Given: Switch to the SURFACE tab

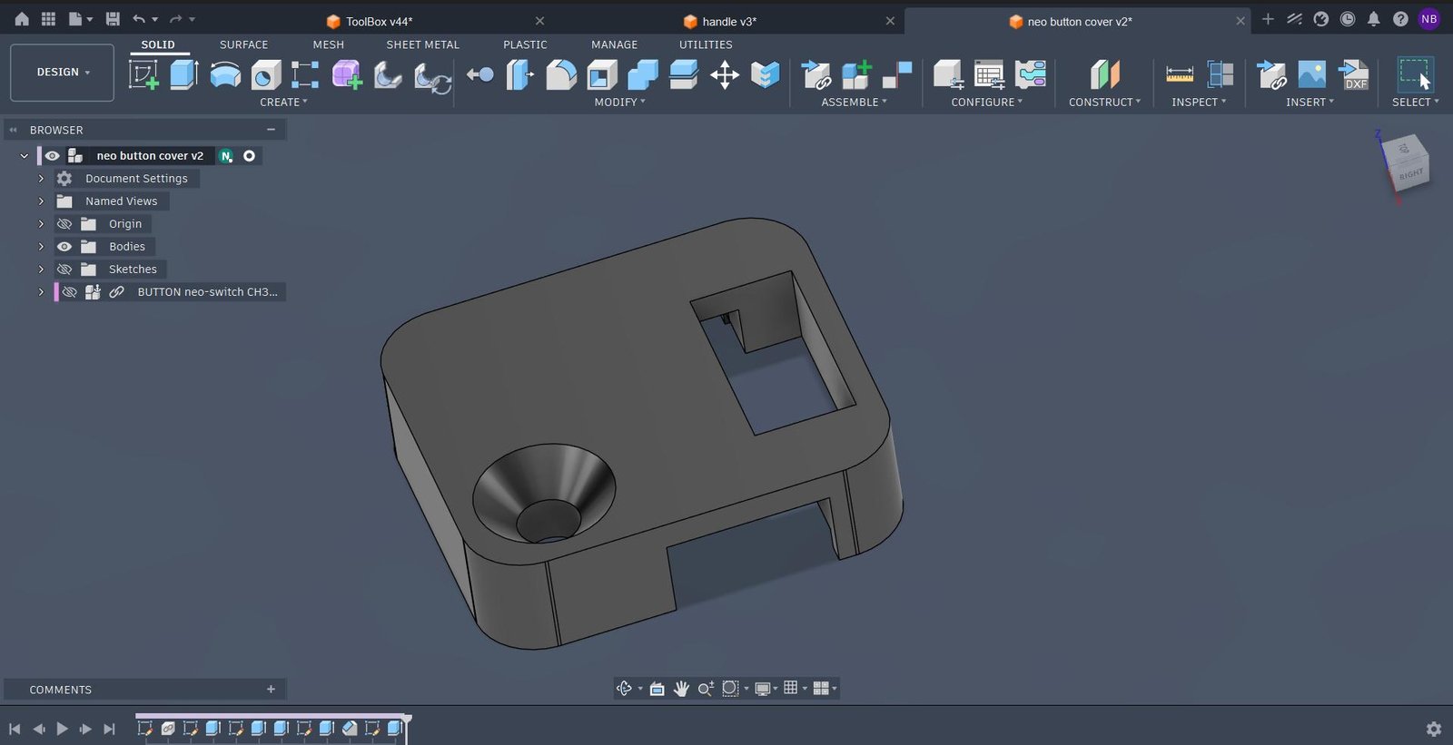Looking at the screenshot, I should click(243, 44).
